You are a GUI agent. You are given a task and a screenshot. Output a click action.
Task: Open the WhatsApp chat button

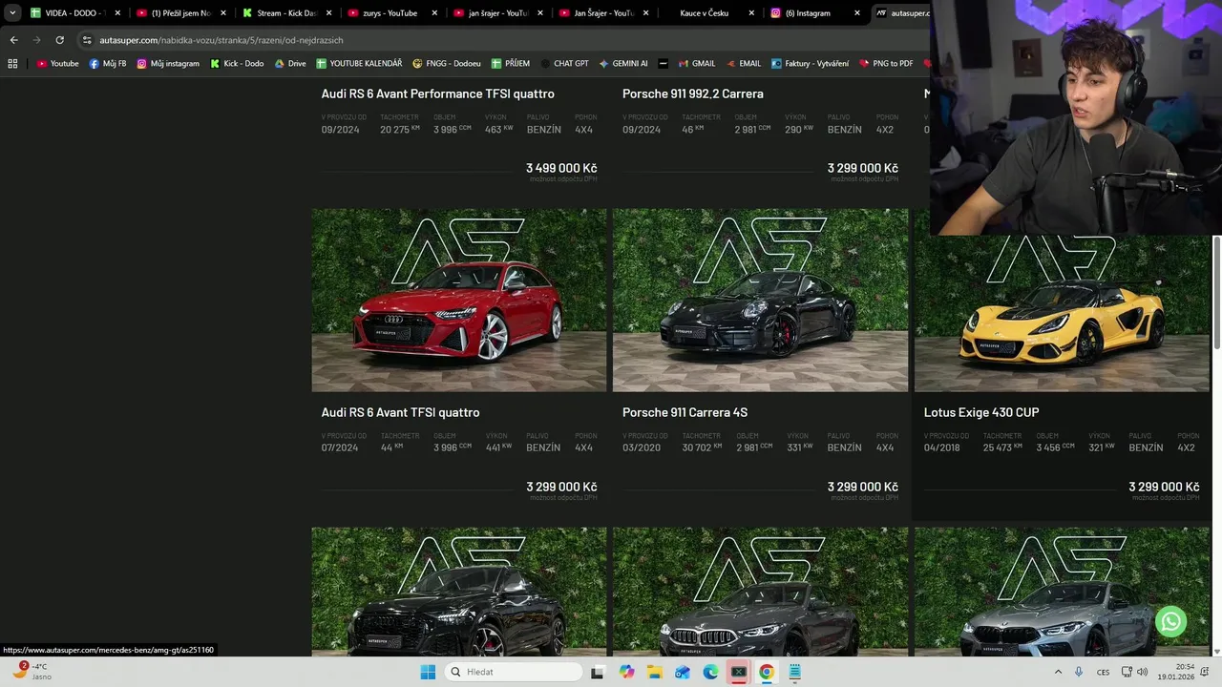1170,622
